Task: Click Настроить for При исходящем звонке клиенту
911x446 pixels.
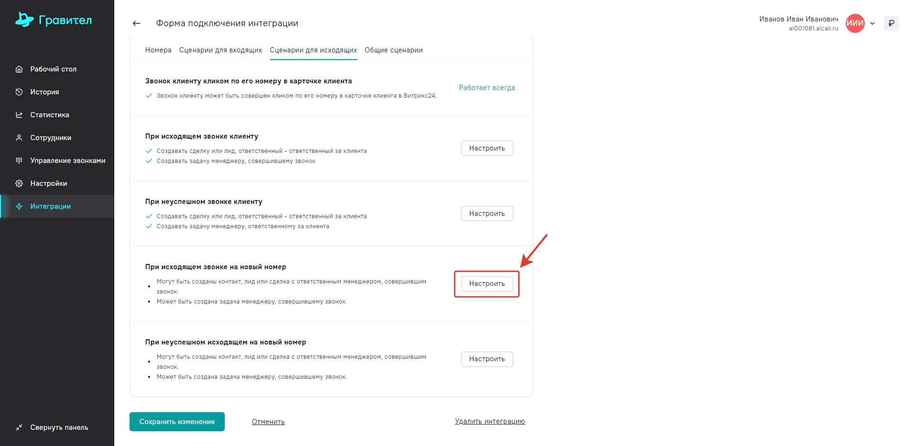Action: [x=487, y=148]
